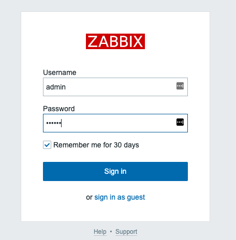Open password manager icon in Password field
236x240 pixels.
coord(180,122)
